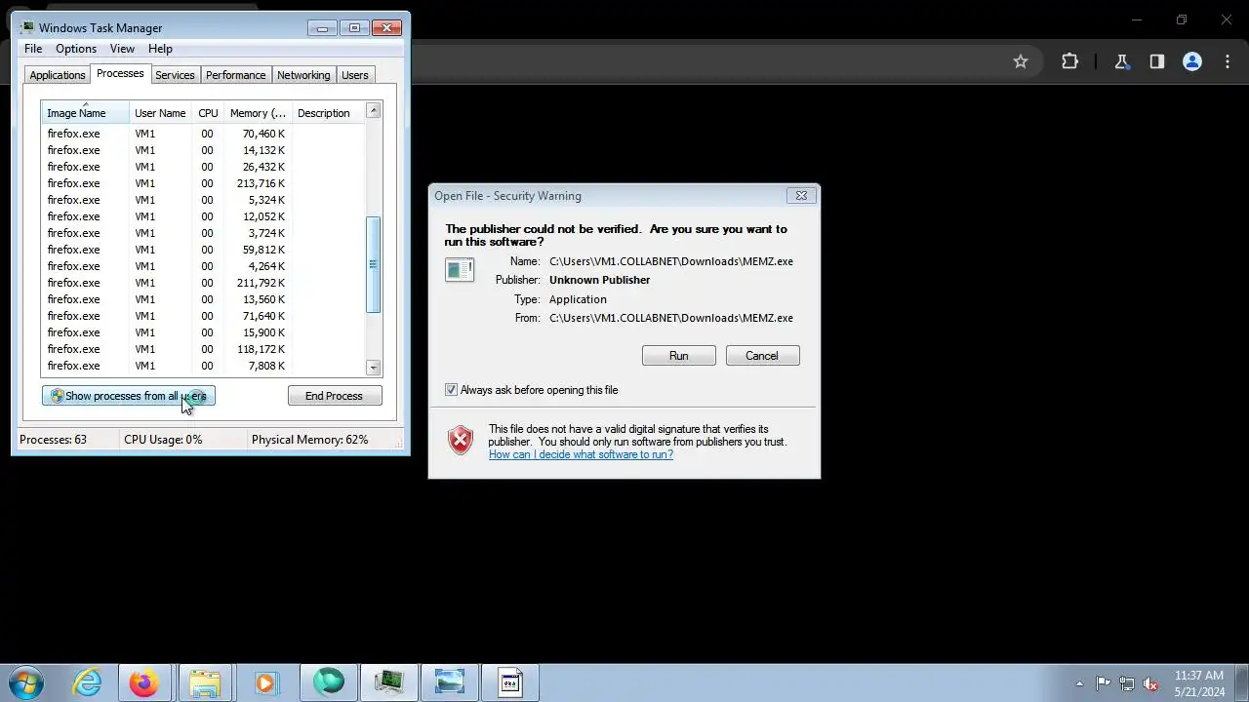Open the picture viewer taskbar item
This screenshot has width=1249, height=702.
pyautogui.click(x=450, y=682)
